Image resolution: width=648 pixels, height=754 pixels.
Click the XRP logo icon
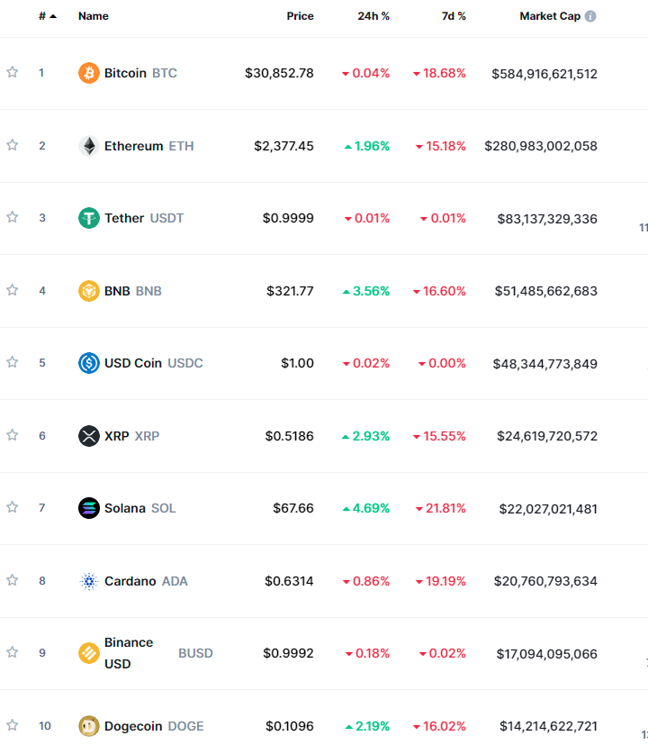tap(89, 436)
